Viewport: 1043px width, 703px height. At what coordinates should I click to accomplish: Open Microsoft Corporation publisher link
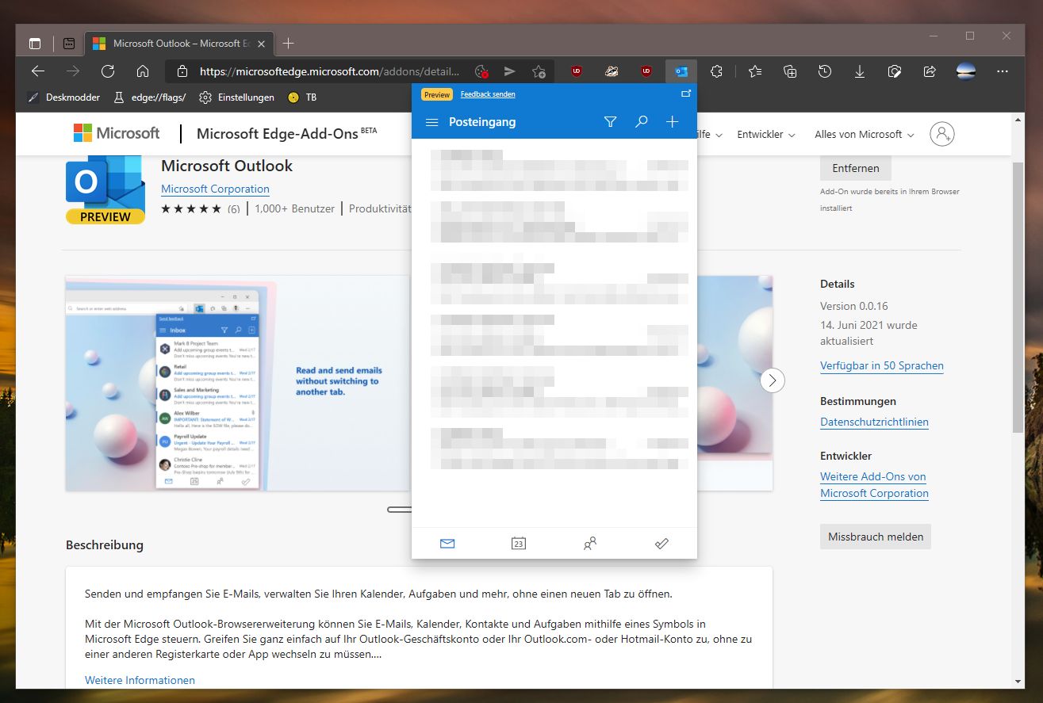[215, 189]
